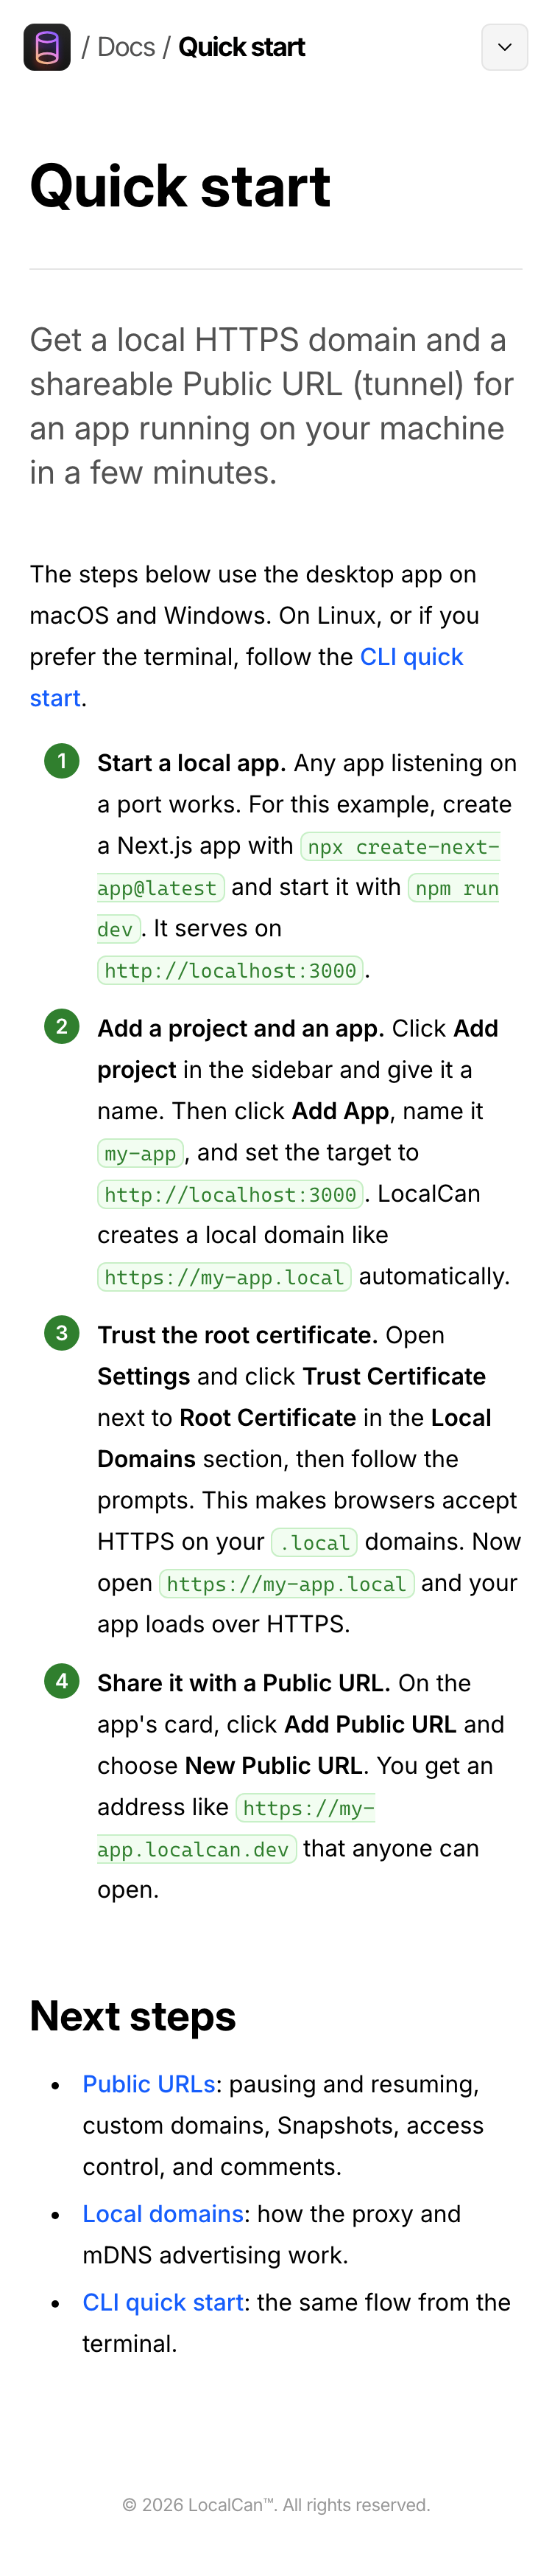
Task: Click the Next steps heading
Action: 132,2016
